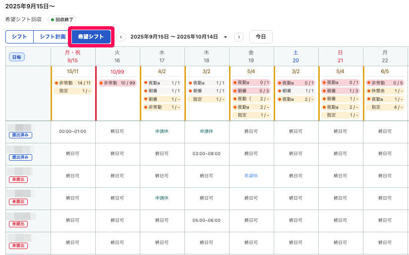Click the blue 希望休 cell on Friday 19
The width and height of the screenshot is (409, 255).
click(251, 176)
